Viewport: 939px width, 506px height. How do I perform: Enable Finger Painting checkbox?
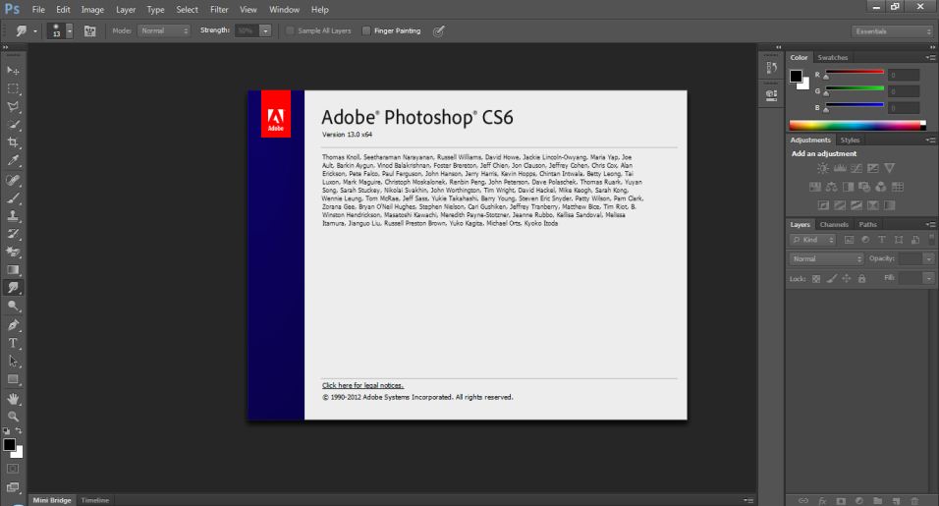366,30
